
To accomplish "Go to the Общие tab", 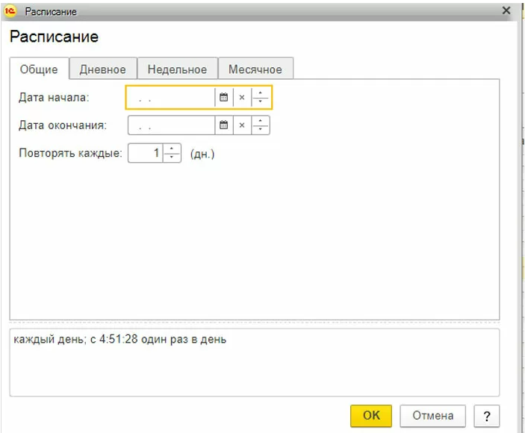I will (39, 69).
